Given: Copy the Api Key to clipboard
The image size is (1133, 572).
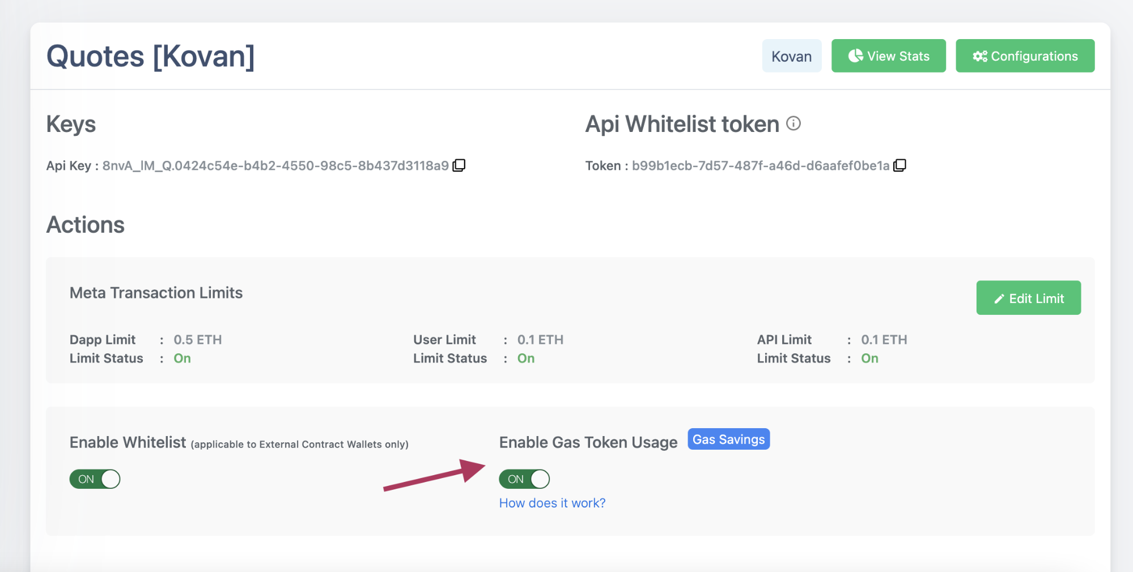Looking at the screenshot, I should [459, 165].
